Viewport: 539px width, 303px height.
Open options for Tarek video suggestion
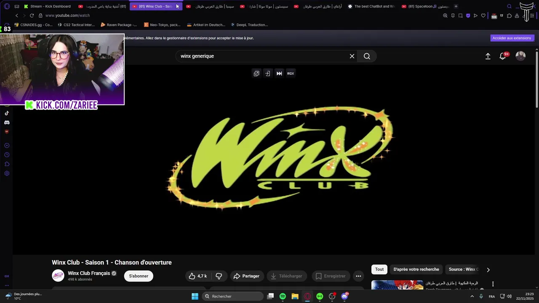pyautogui.click(x=493, y=284)
